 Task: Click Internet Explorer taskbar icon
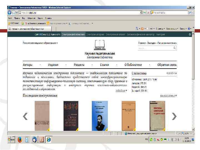pyautogui.click(x=49, y=139)
